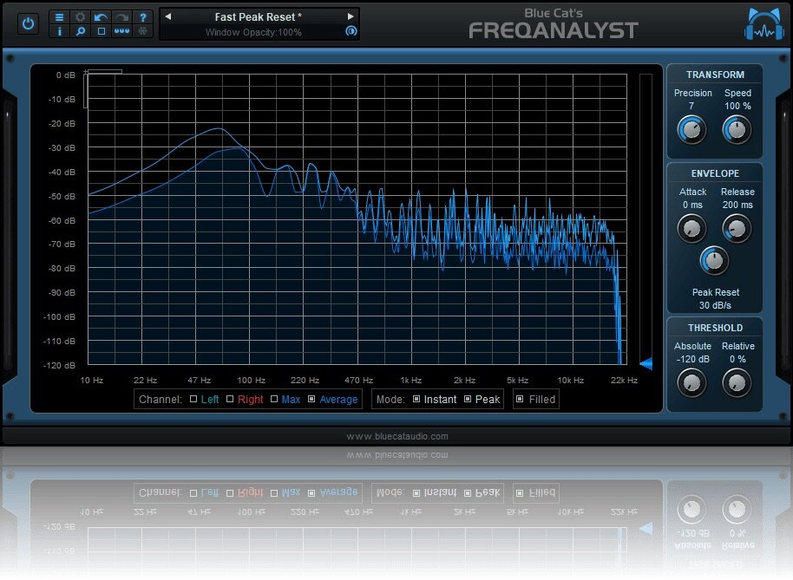Load the previous preset with left arrow
This screenshot has height=580, width=793.
coord(168,16)
